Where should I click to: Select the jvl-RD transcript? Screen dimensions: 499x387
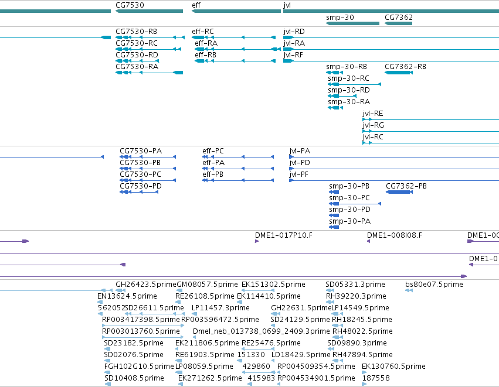(x=391, y=37)
